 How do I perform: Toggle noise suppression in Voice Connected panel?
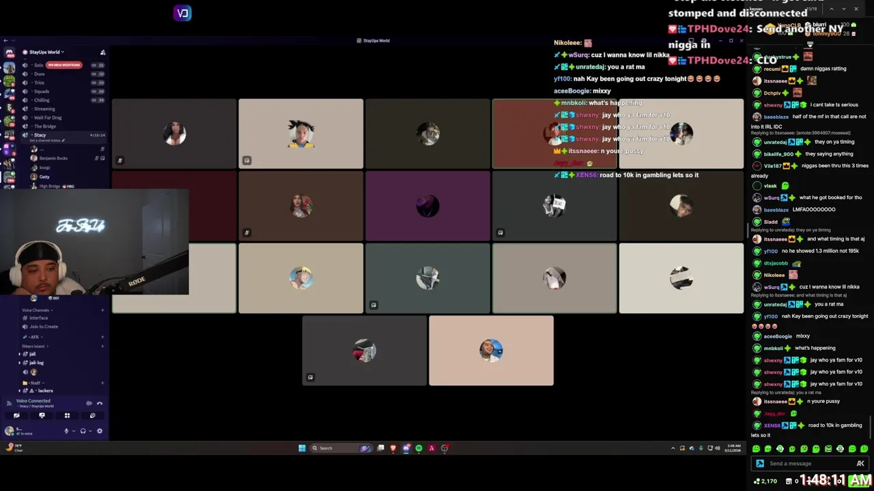coord(89,403)
